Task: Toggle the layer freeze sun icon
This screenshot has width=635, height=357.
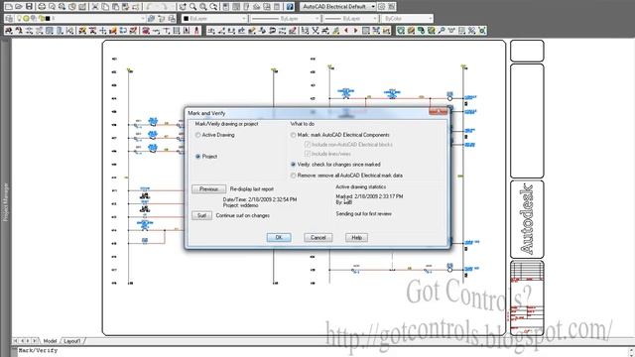Action: coord(26,19)
